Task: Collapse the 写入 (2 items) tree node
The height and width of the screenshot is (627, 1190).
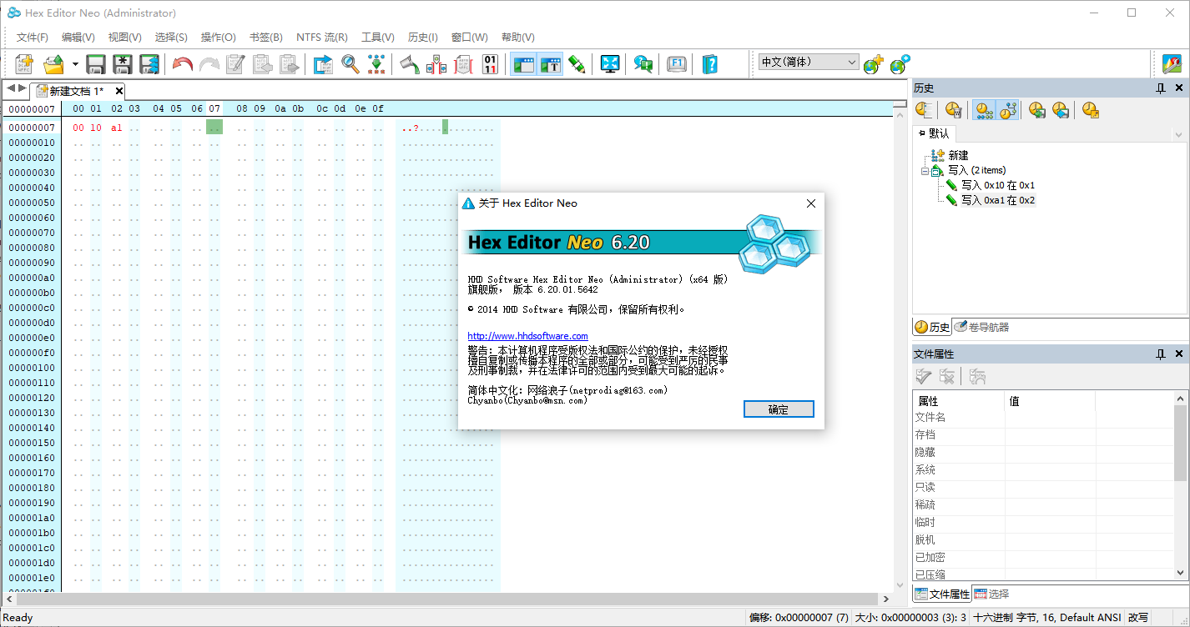Action: click(x=925, y=170)
